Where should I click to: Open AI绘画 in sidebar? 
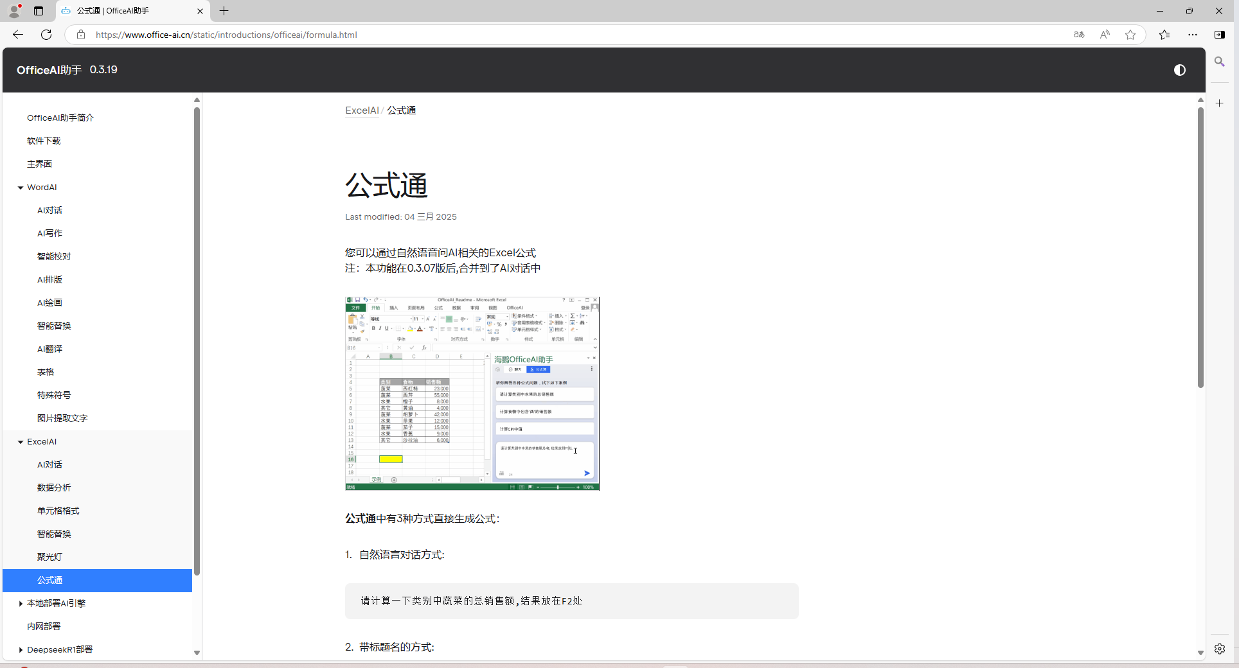(49, 303)
